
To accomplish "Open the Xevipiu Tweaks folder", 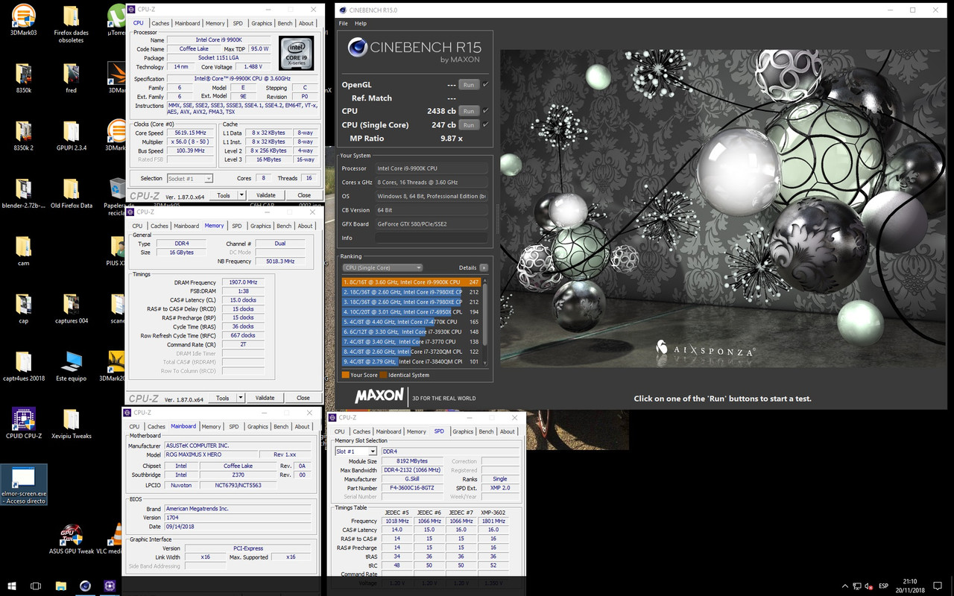I will pos(71,423).
